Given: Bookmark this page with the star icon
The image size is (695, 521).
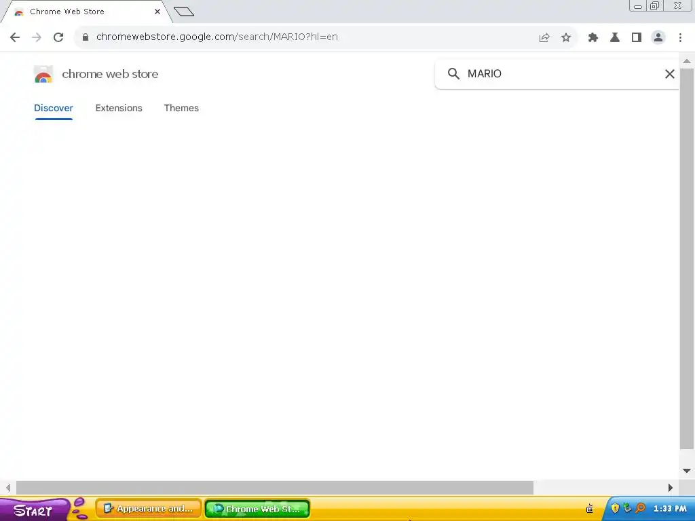Looking at the screenshot, I should [566, 38].
